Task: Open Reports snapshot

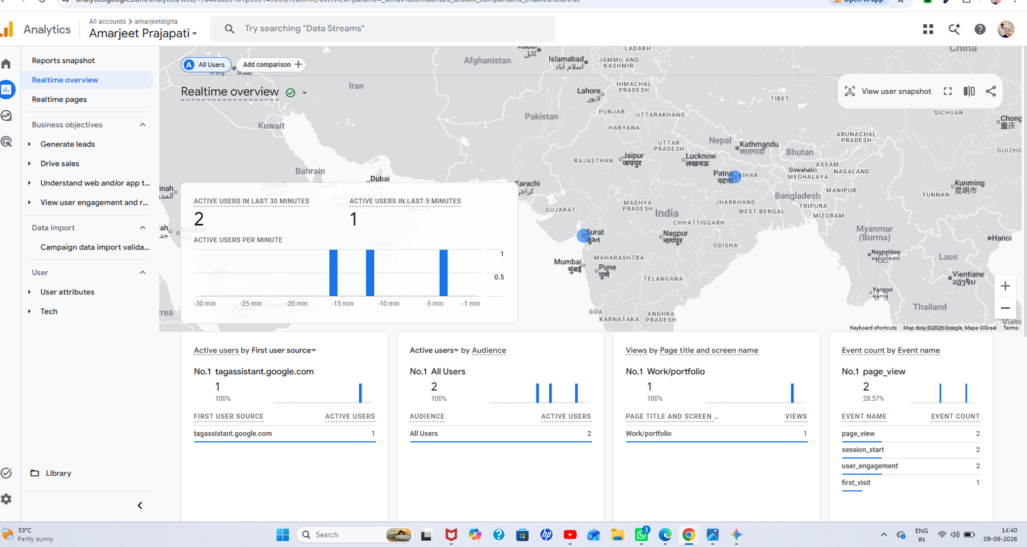Action: [x=64, y=60]
